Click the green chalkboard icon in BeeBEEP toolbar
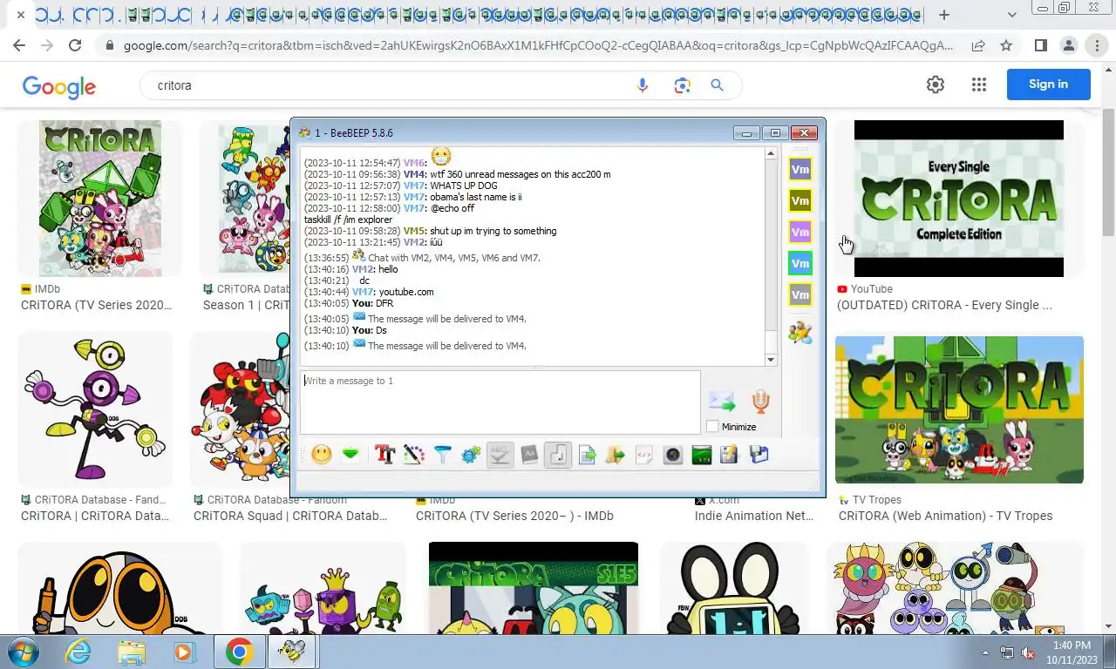 tap(702, 455)
